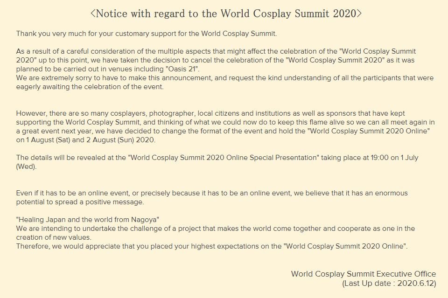This screenshot has height=298, width=448.
Task: Click the sentence starting "Even if it has to be"
Action: [x=212, y=193]
